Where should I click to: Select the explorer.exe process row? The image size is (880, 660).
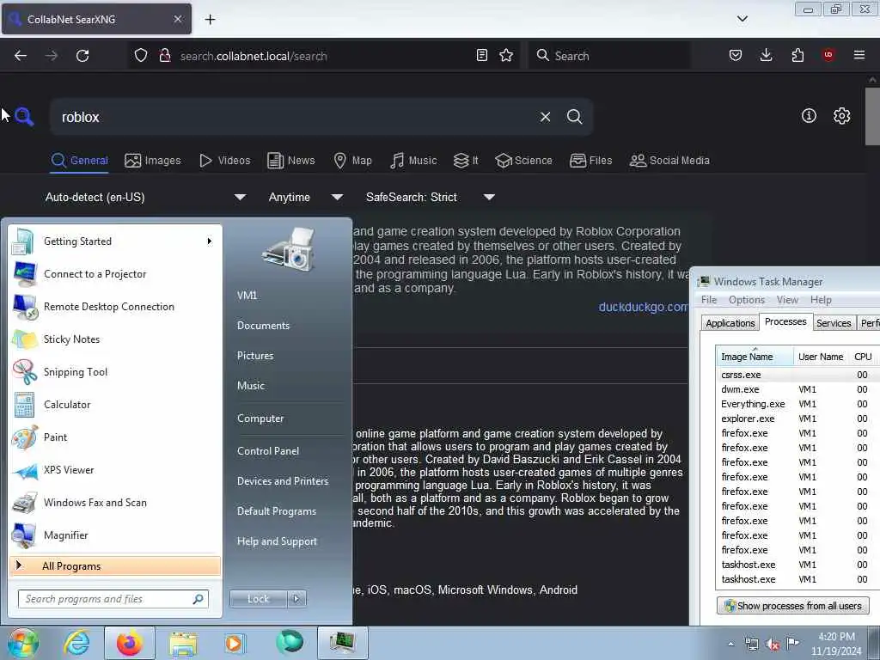(x=797, y=419)
